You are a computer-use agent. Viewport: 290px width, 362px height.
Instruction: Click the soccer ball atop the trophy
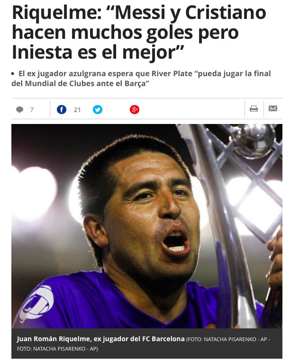(x=253, y=139)
